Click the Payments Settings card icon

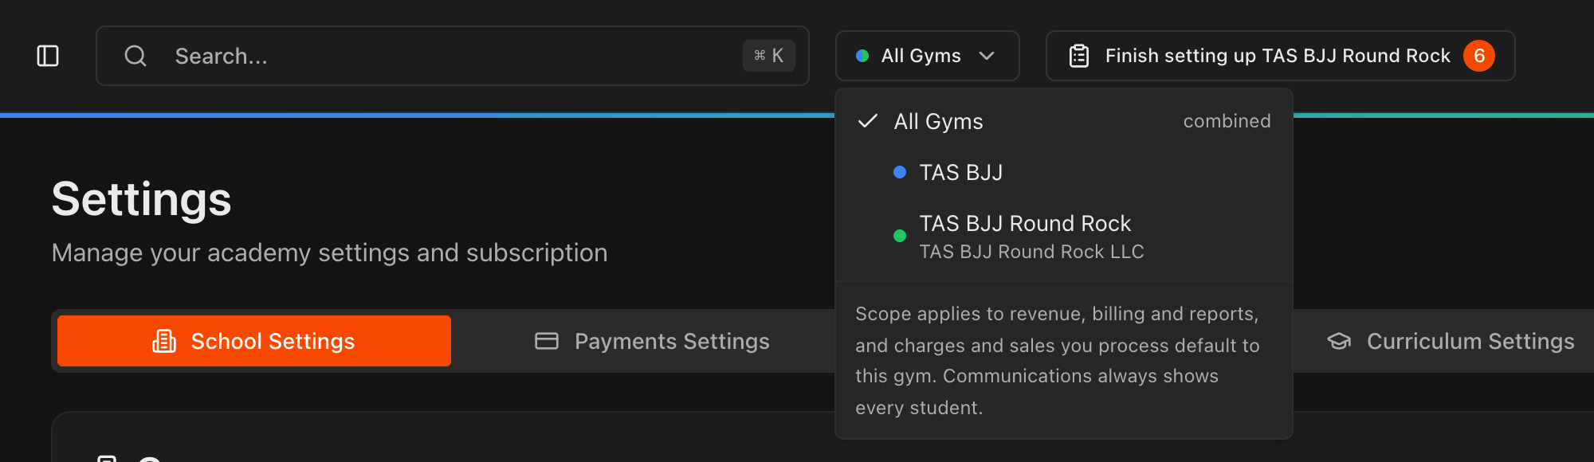pos(547,341)
